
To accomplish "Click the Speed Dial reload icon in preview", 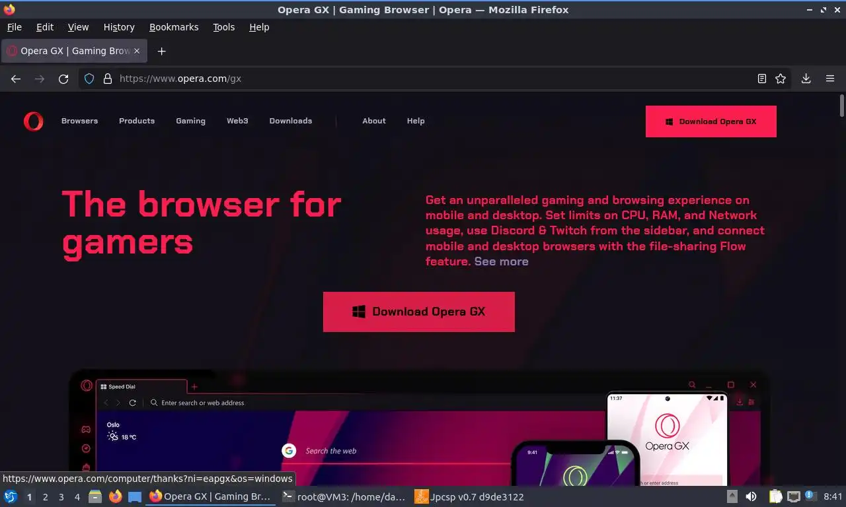I will tap(132, 403).
